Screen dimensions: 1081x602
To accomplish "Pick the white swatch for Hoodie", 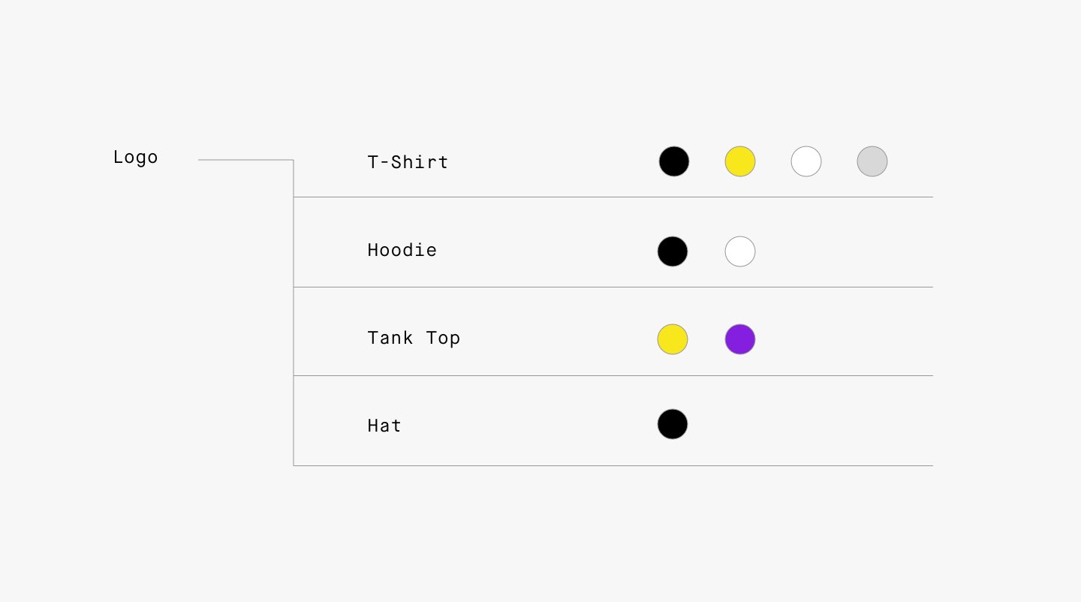I will (740, 251).
